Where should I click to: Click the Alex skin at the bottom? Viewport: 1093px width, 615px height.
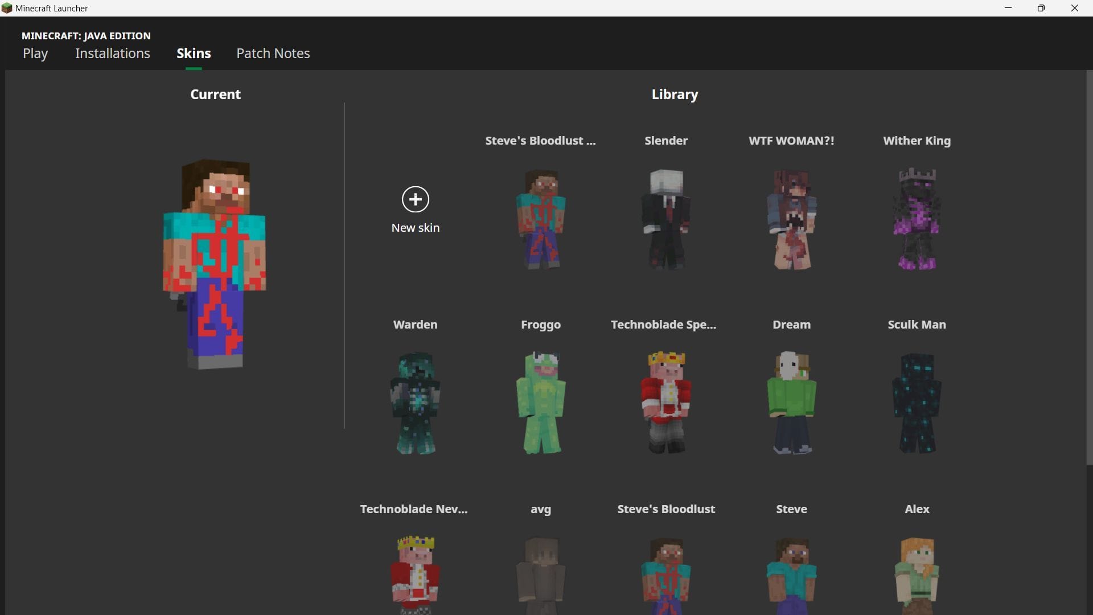pyautogui.click(x=916, y=575)
